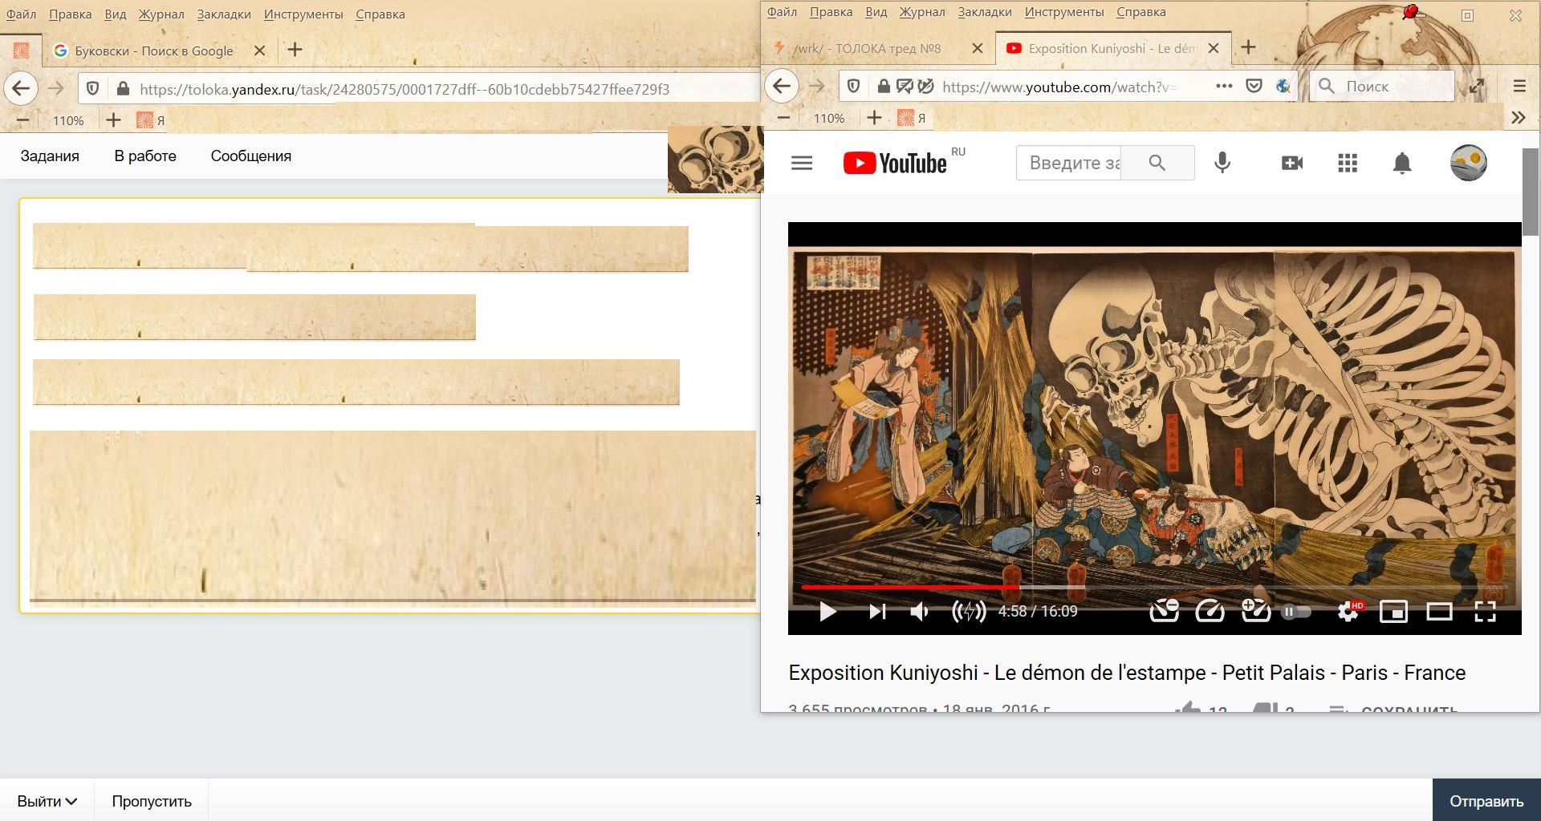The image size is (1541, 821).
Task: Start YouTube voice search microphone
Action: (x=1222, y=164)
